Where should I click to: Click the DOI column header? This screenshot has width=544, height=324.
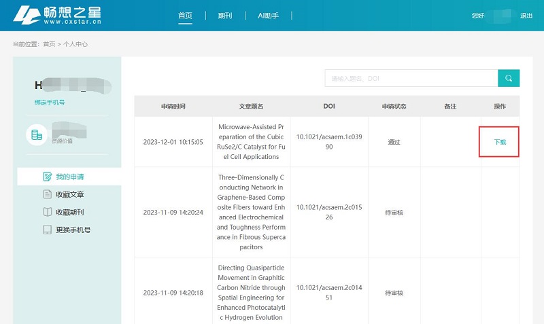[329, 106]
